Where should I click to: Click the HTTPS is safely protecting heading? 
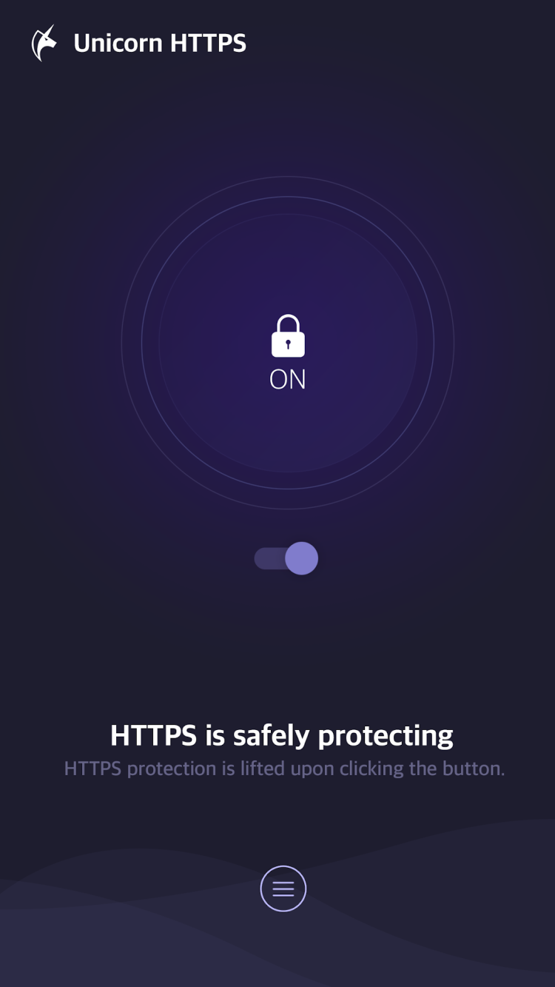[282, 735]
